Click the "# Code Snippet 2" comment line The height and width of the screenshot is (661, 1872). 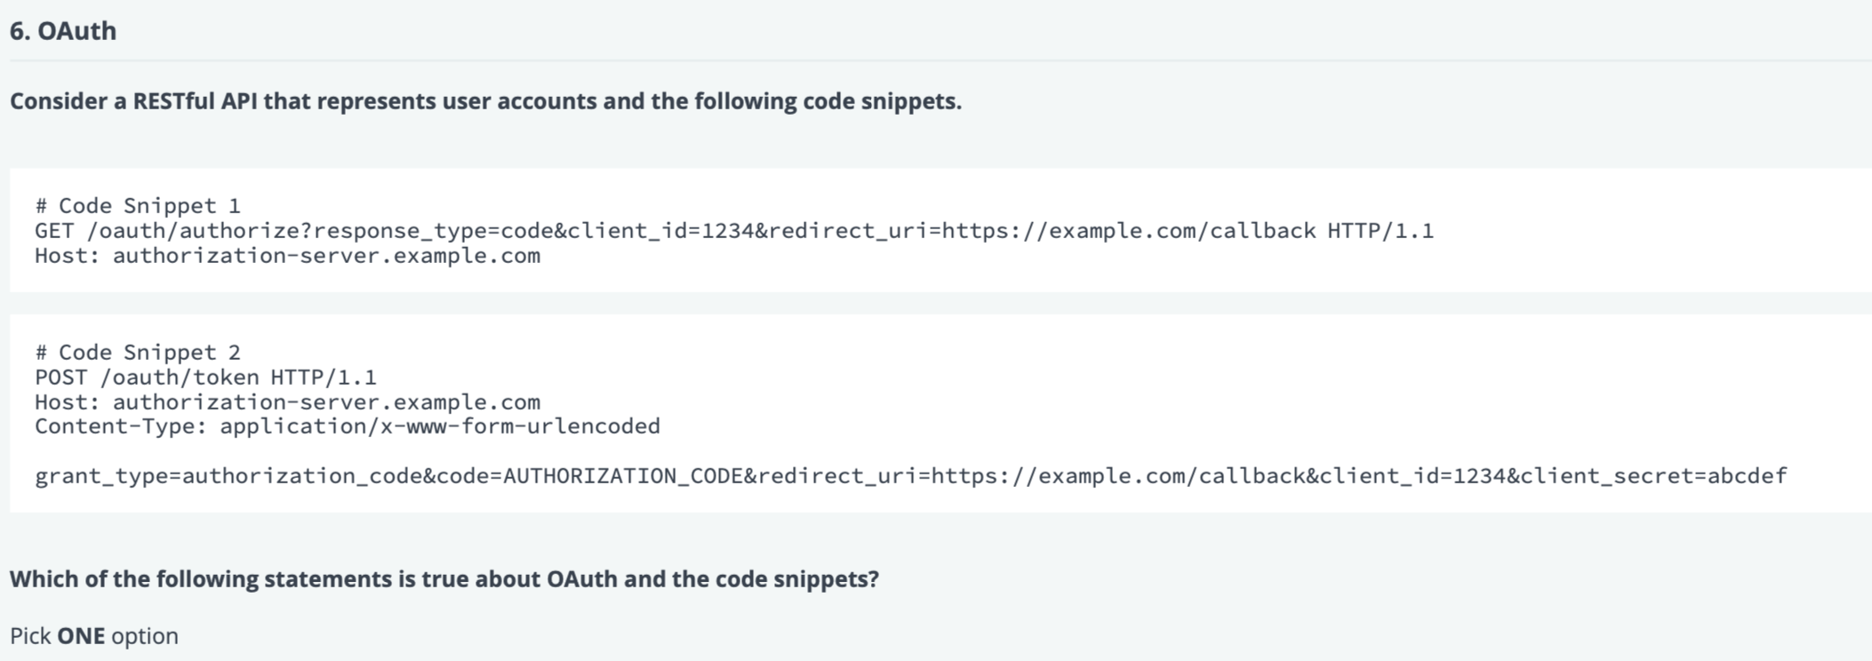coord(138,353)
